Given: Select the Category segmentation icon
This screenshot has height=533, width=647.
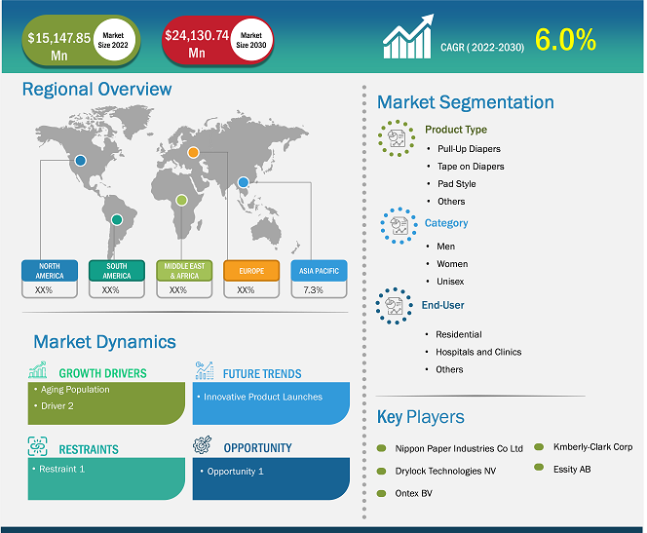Looking at the screenshot, I should pos(397,226).
